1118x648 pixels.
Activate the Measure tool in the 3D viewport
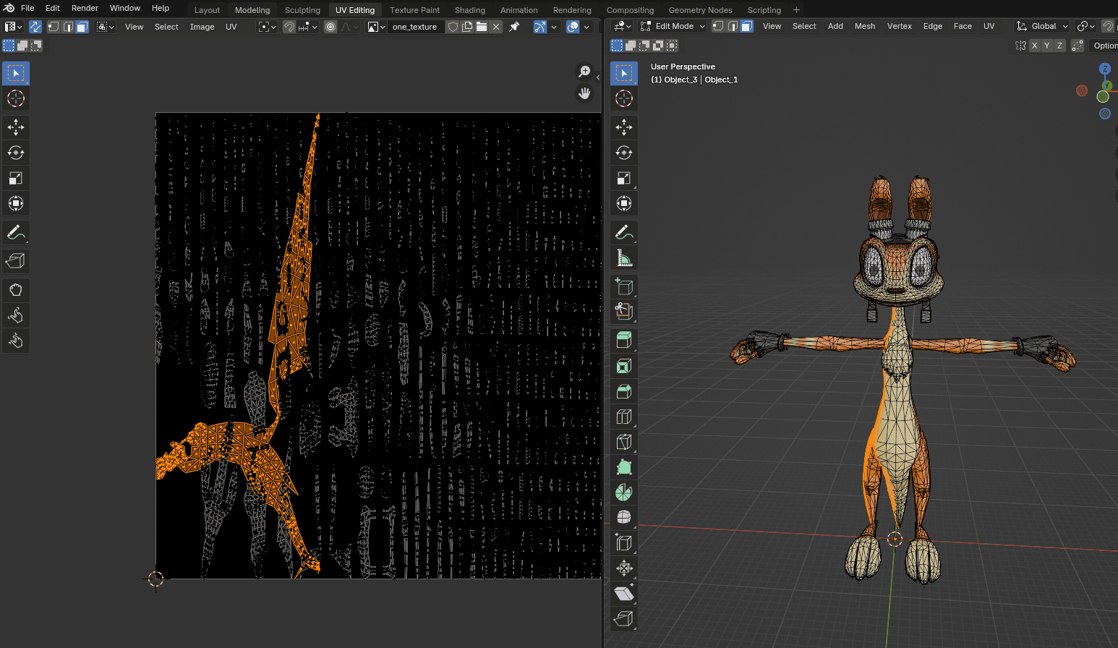[624, 258]
